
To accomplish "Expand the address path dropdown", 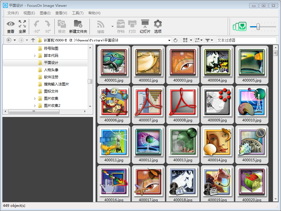I will (x=169, y=40).
